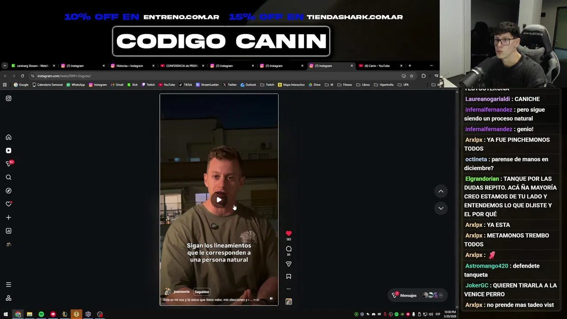
Task: Save reel with bookmark icon
Action: tap(288, 276)
